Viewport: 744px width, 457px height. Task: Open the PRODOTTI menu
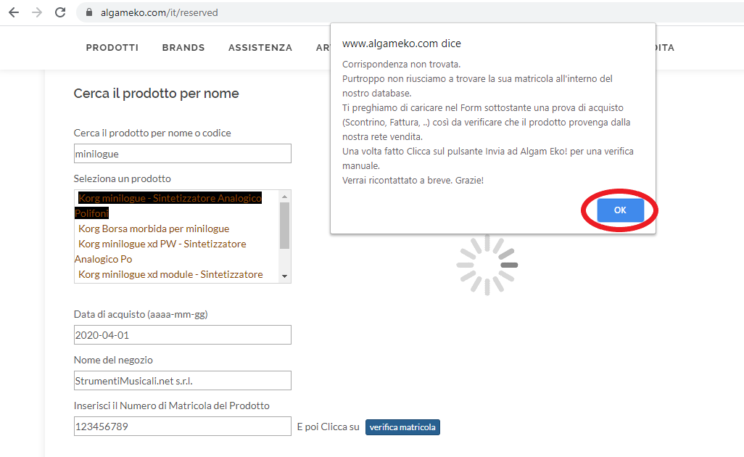tap(112, 47)
